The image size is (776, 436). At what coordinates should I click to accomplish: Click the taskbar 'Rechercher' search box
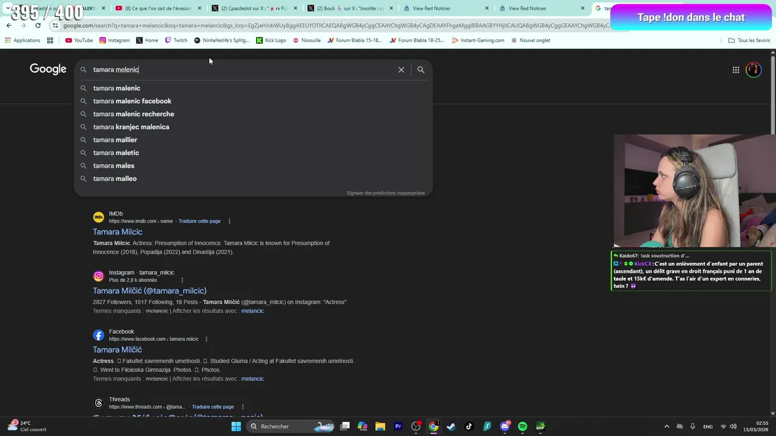pos(292,426)
